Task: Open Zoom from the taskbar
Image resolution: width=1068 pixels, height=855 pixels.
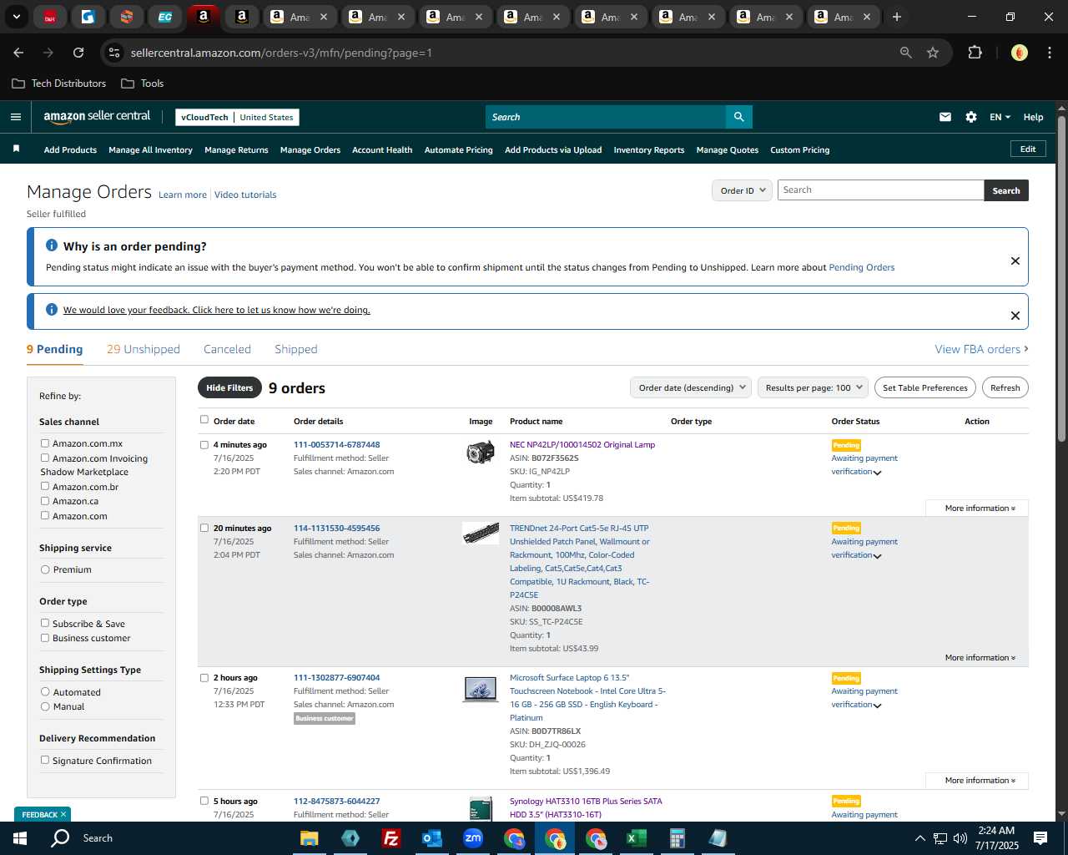Action: [473, 838]
